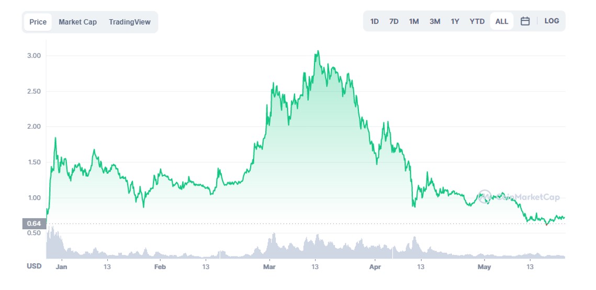
Task: Click the Feb label on time axis
Action: point(160,266)
